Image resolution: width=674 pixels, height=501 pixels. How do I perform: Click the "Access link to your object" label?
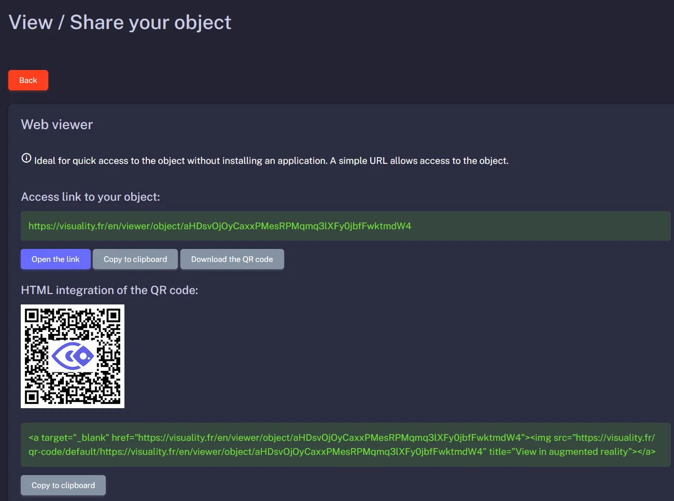coord(90,197)
